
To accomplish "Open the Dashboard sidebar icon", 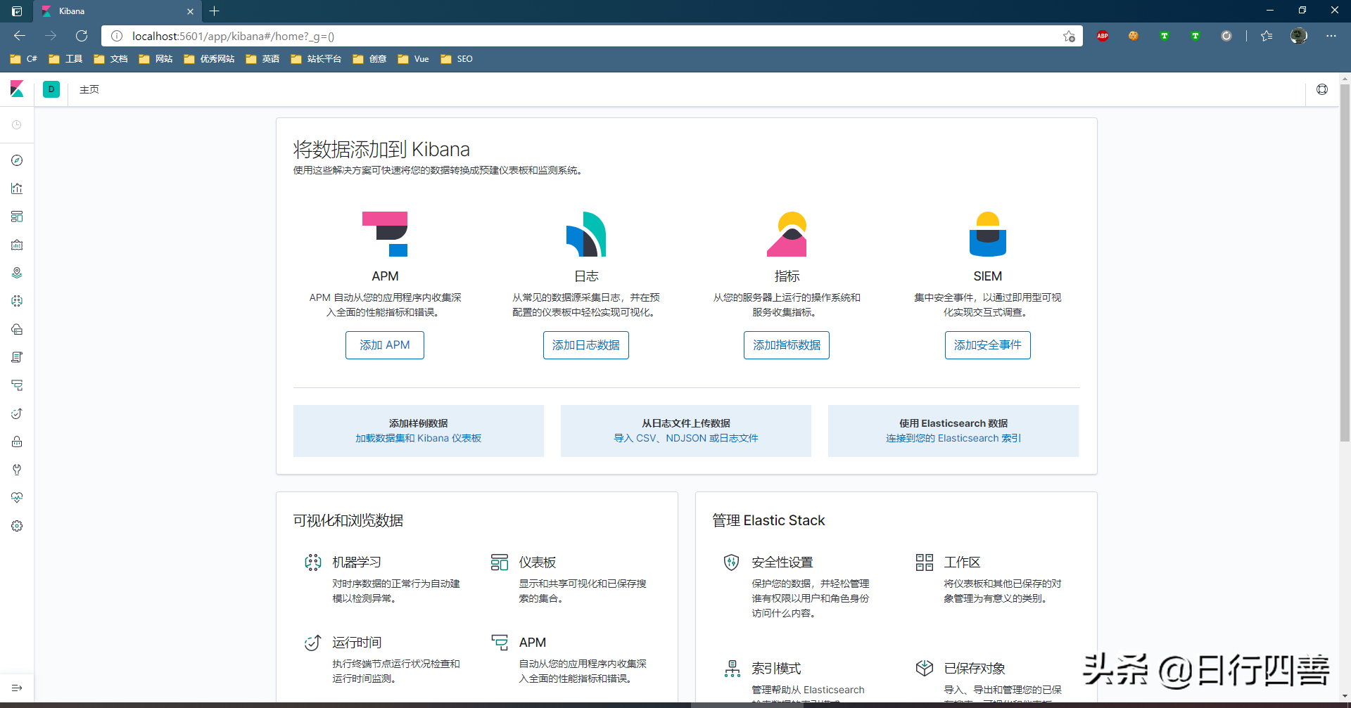I will point(17,217).
